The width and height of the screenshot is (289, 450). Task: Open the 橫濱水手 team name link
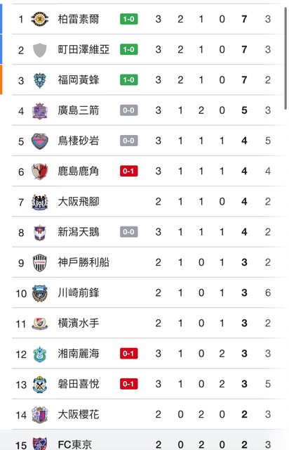[x=79, y=323]
